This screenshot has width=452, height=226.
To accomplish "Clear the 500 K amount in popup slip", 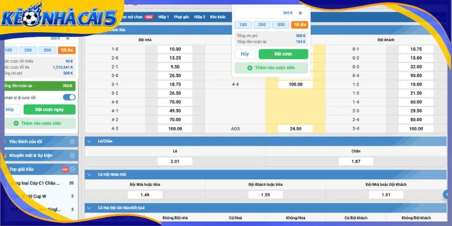I will tap(300, 13).
